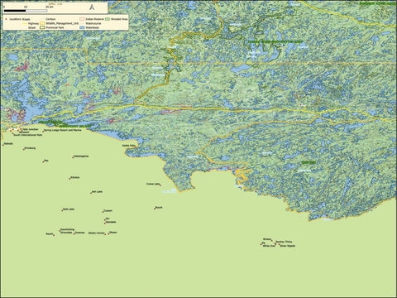Click the 'Arbutus' place label
This screenshot has height=298, width=397.
(75, 177)
